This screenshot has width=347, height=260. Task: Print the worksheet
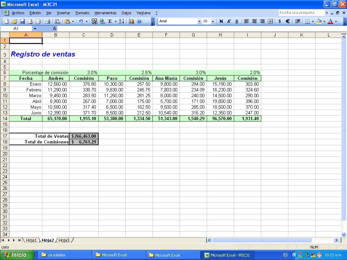[x=47, y=21]
